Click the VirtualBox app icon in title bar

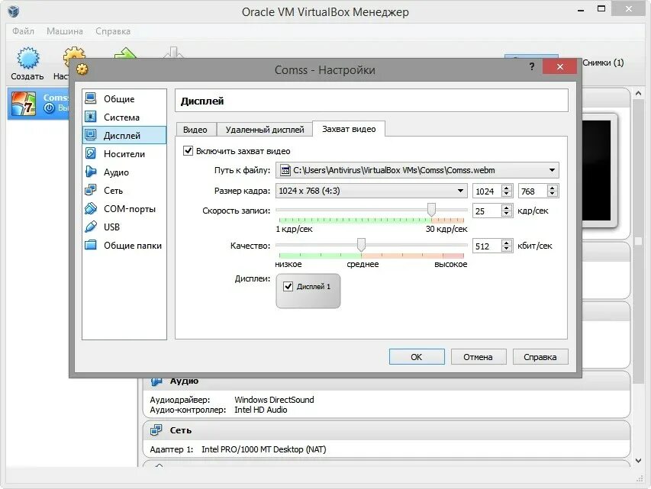pyautogui.click(x=13, y=11)
